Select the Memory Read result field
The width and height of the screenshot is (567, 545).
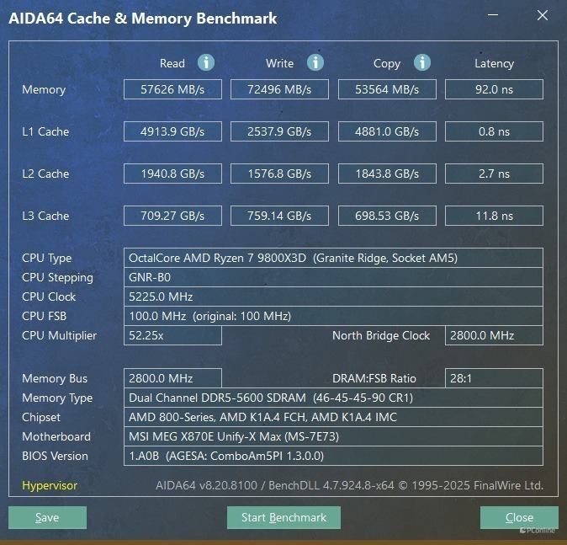(x=172, y=89)
